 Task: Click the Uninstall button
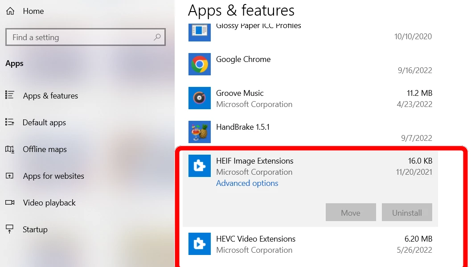pos(407,213)
